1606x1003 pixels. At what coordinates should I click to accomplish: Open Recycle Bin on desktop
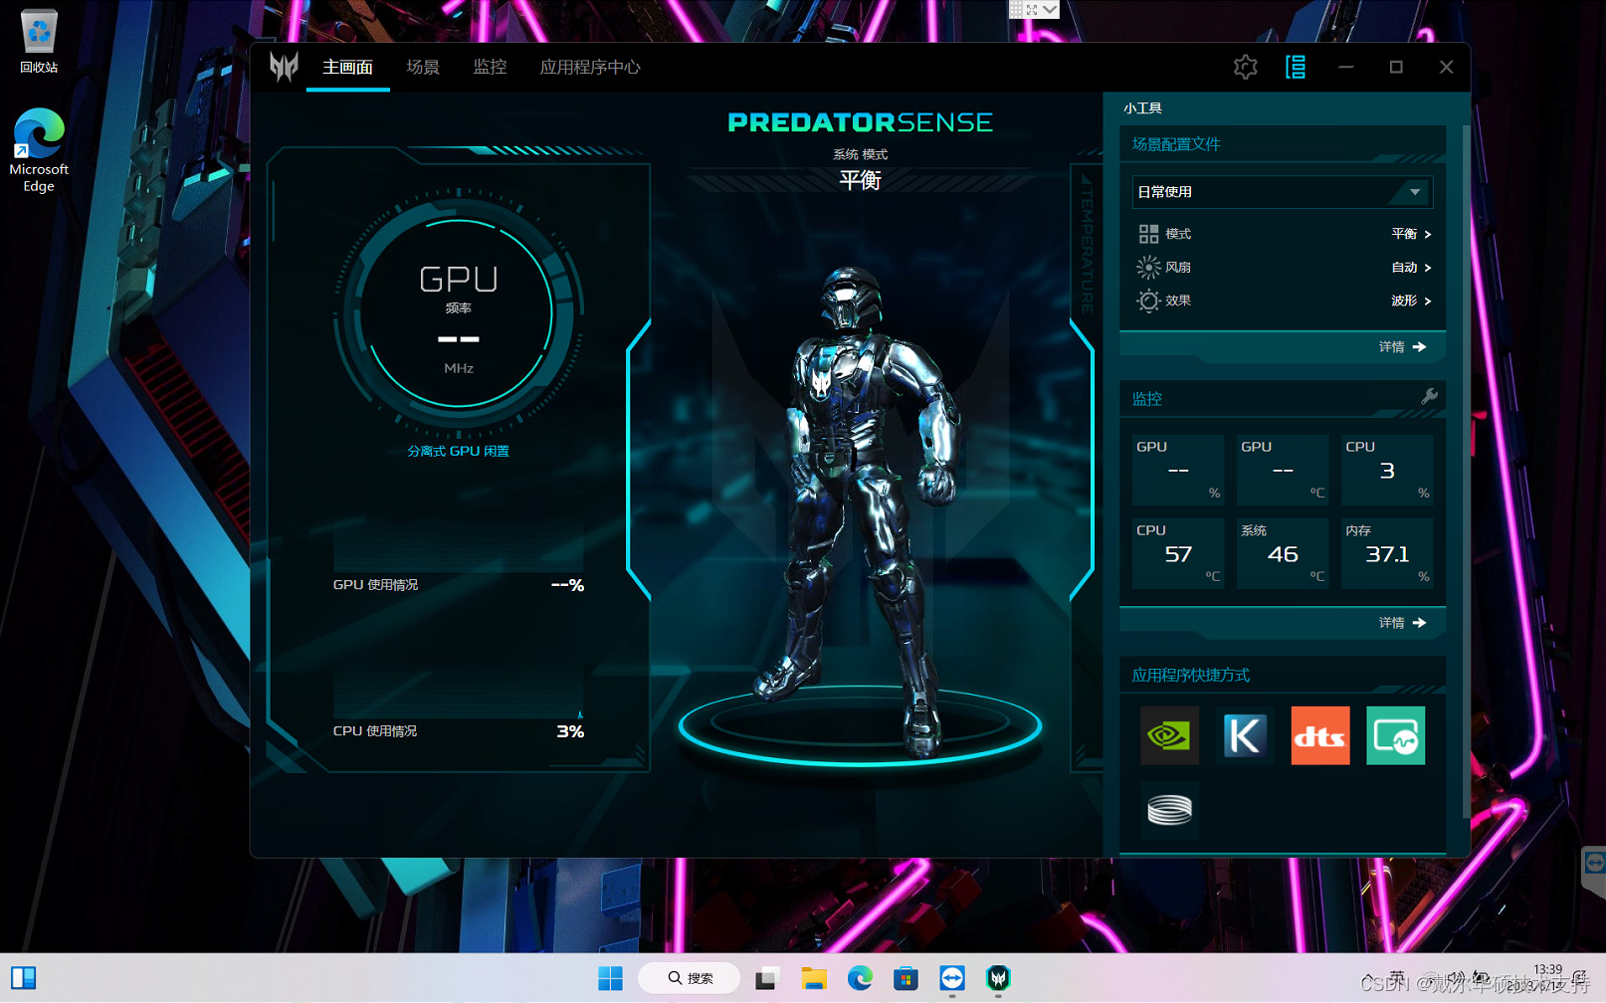pyautogui.click(x=39, y=41)
